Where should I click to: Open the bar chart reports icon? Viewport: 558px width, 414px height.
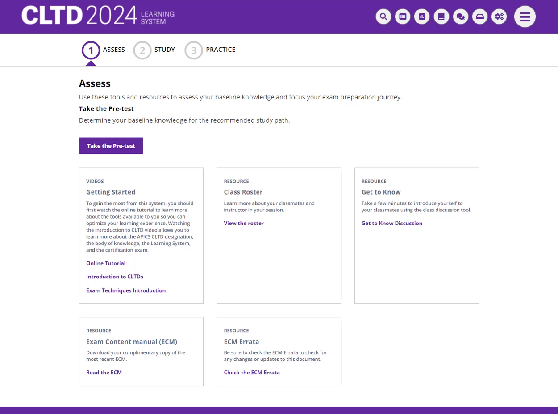click(422, 17)
